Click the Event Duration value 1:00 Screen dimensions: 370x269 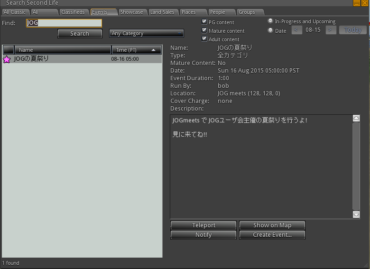click(223, 78)
